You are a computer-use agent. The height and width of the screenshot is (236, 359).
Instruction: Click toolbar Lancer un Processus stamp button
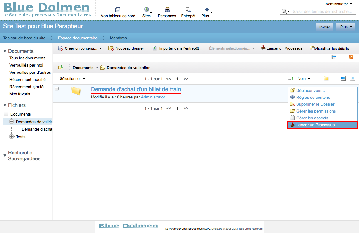282,48
